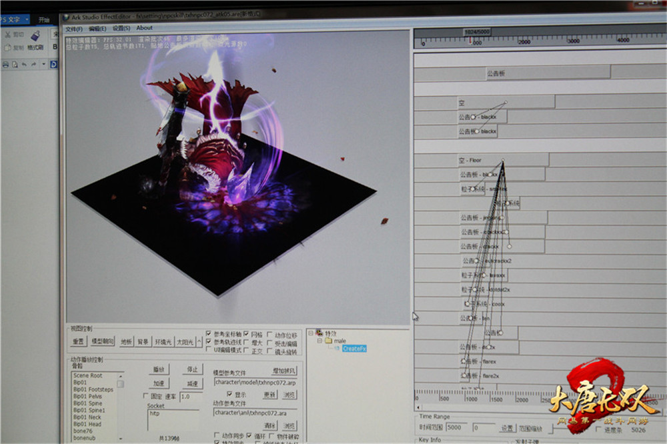Click the small caret button beside 太阳光
This screenshot has height=444, width=667.
[x=199, y=341]
